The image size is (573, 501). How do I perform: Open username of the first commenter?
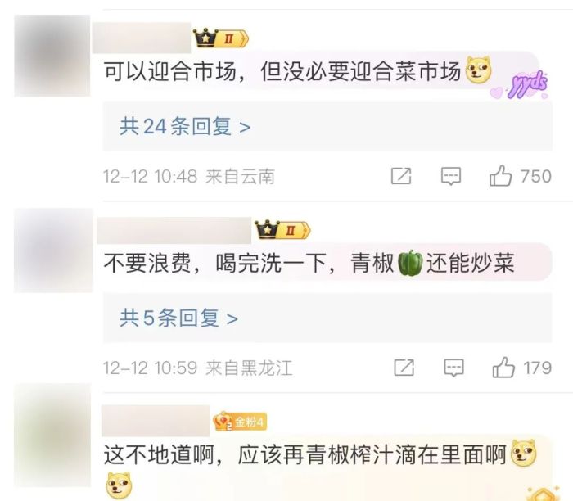142,38
